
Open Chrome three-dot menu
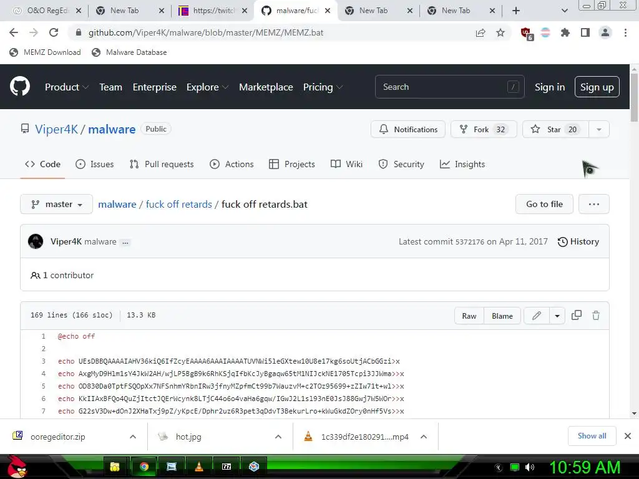point(625,32)
